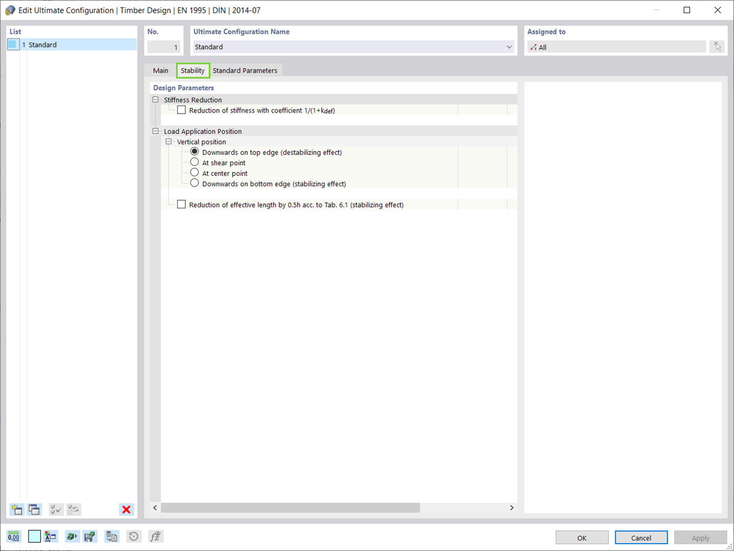
Task: Open the Ultimate Configuration Name dropdown
Action: tap(509, 47)
